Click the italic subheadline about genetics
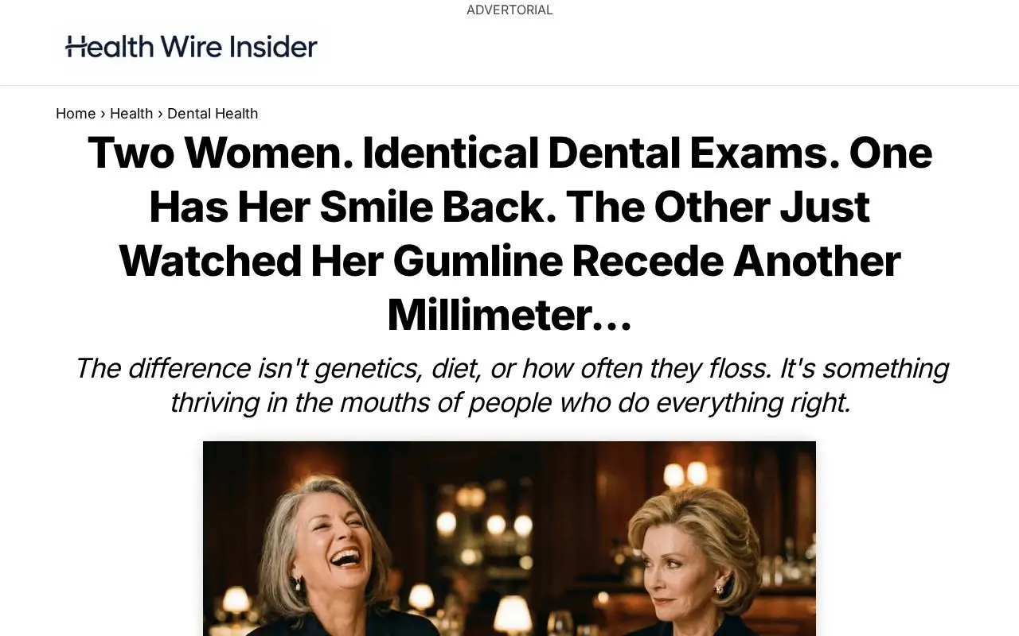The width and height of the screenshot is (1019, 636). 510,386
